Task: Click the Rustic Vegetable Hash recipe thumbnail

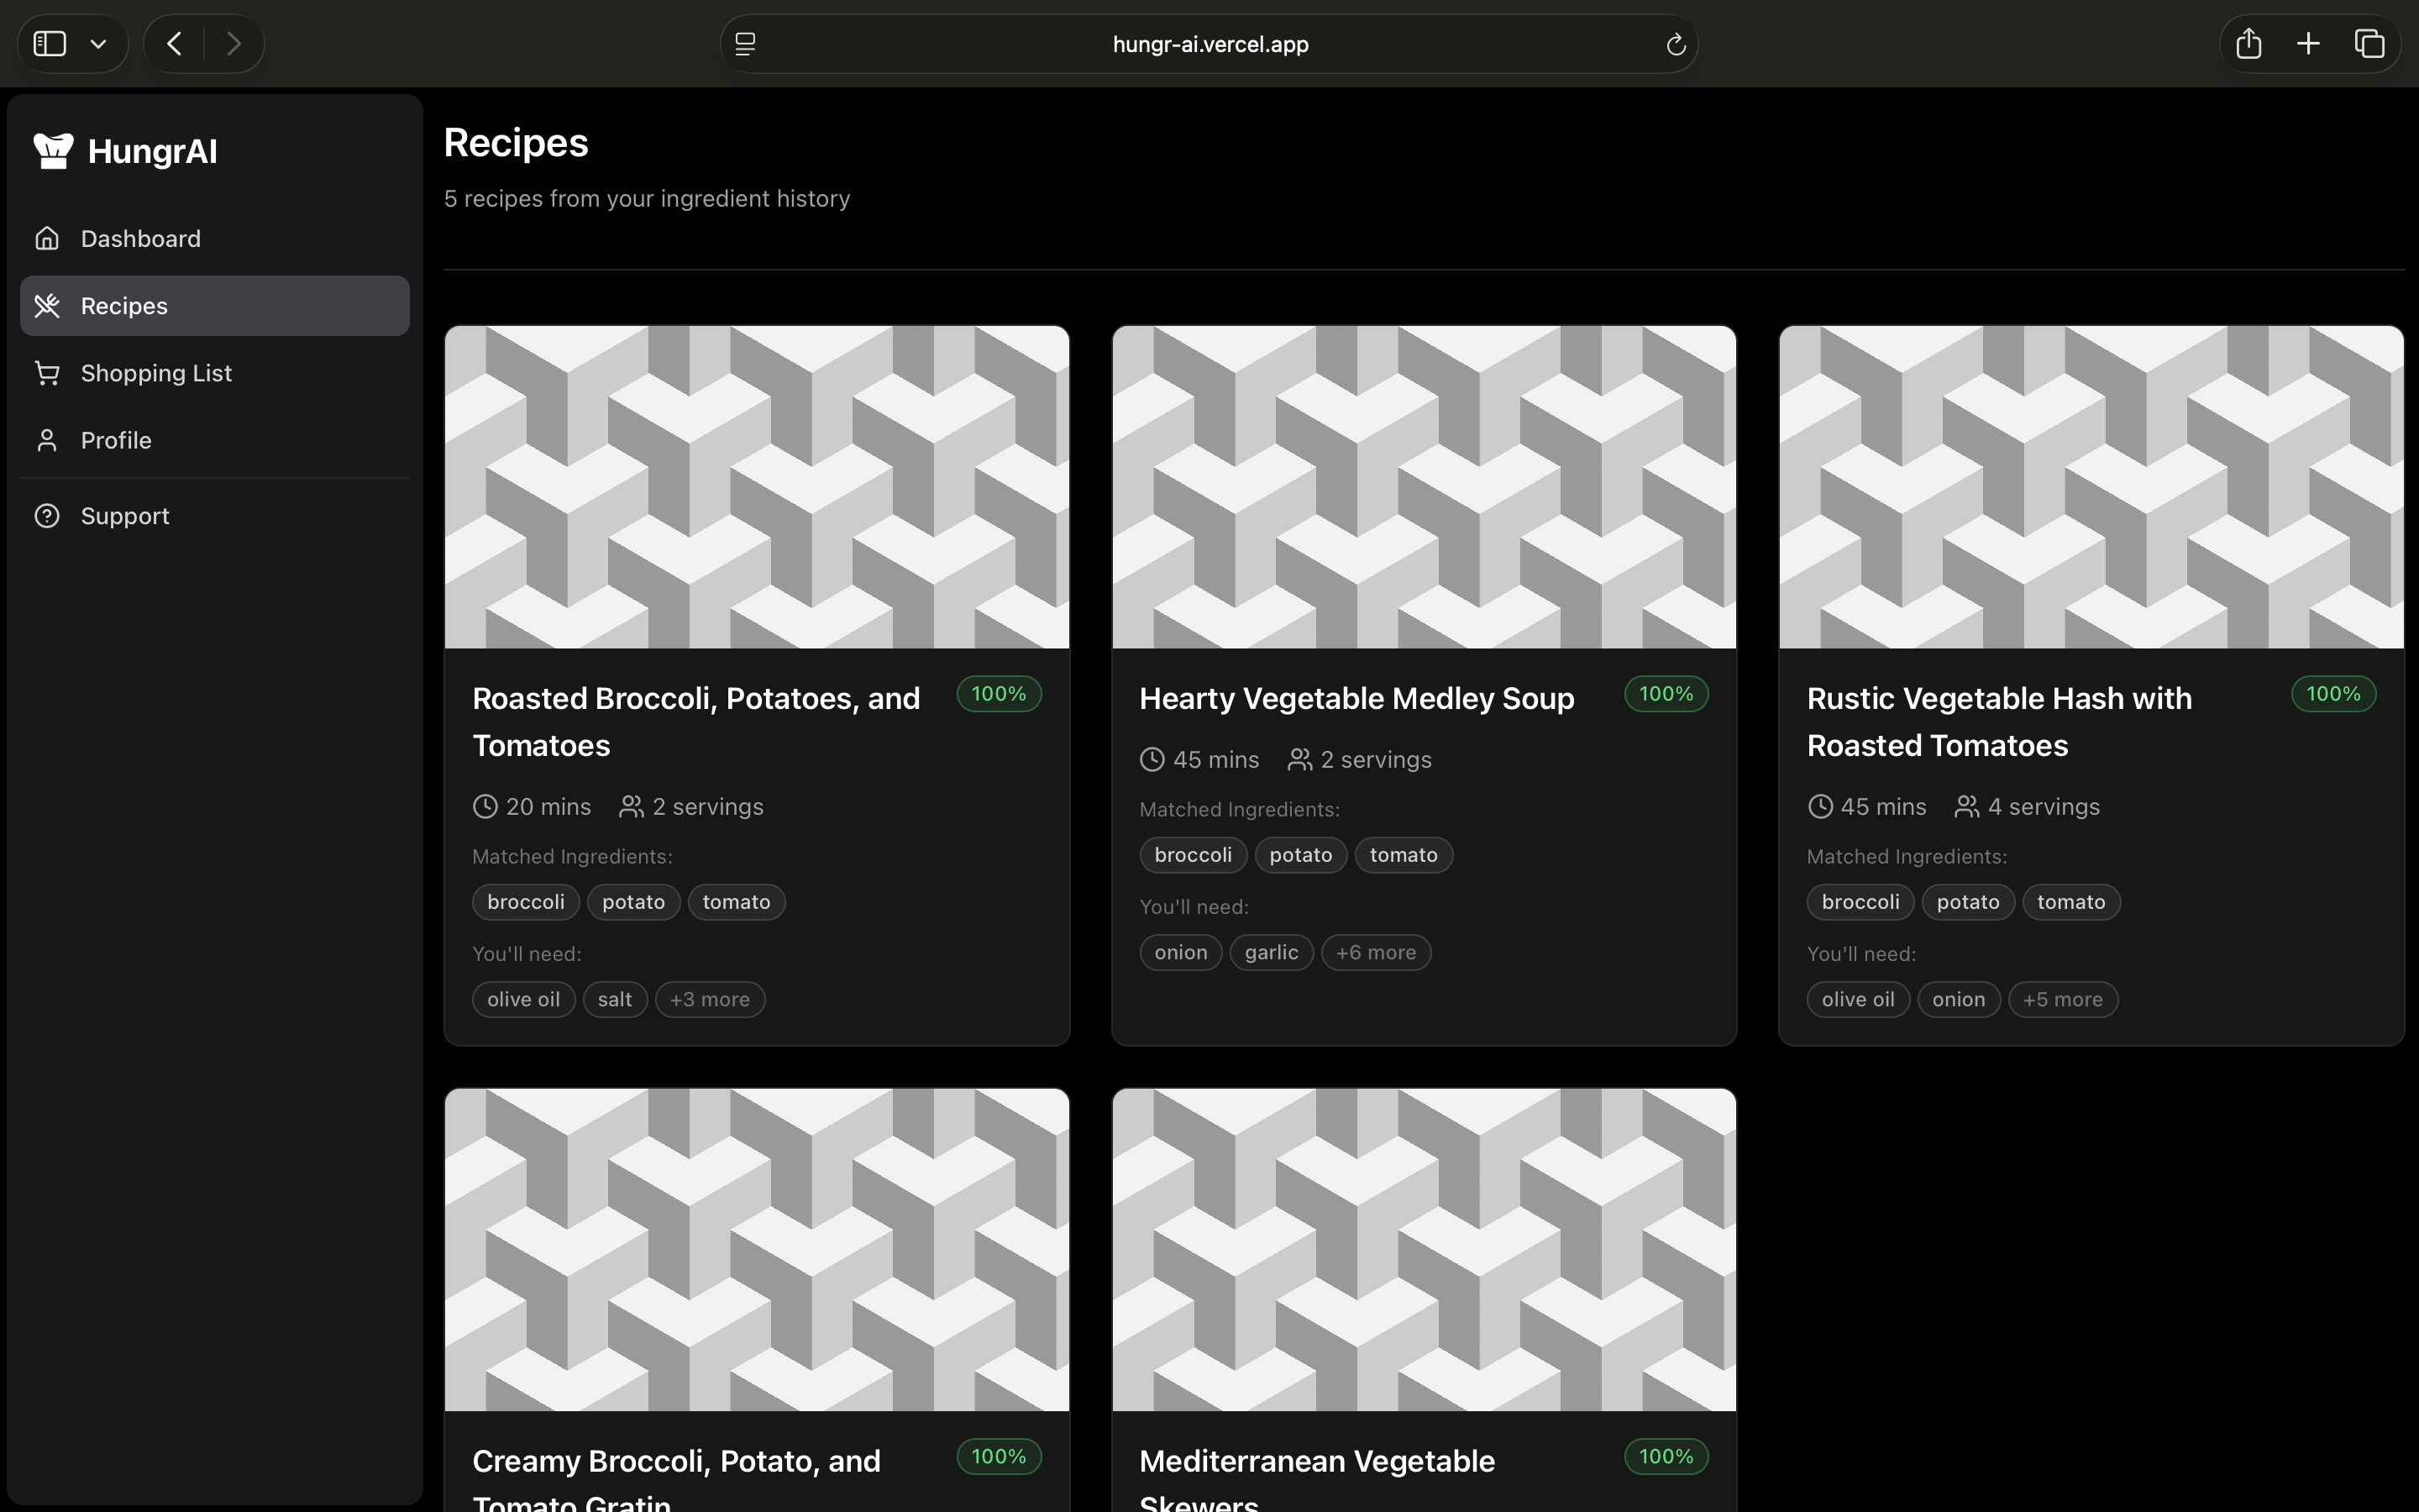Action: pos(2091,487)
